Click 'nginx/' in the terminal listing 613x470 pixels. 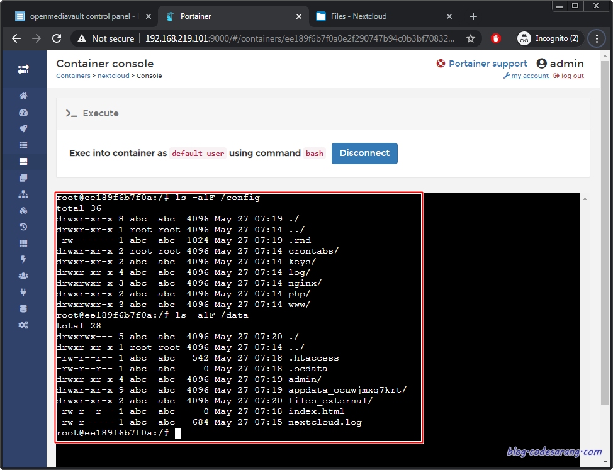(x=305, y=283)
